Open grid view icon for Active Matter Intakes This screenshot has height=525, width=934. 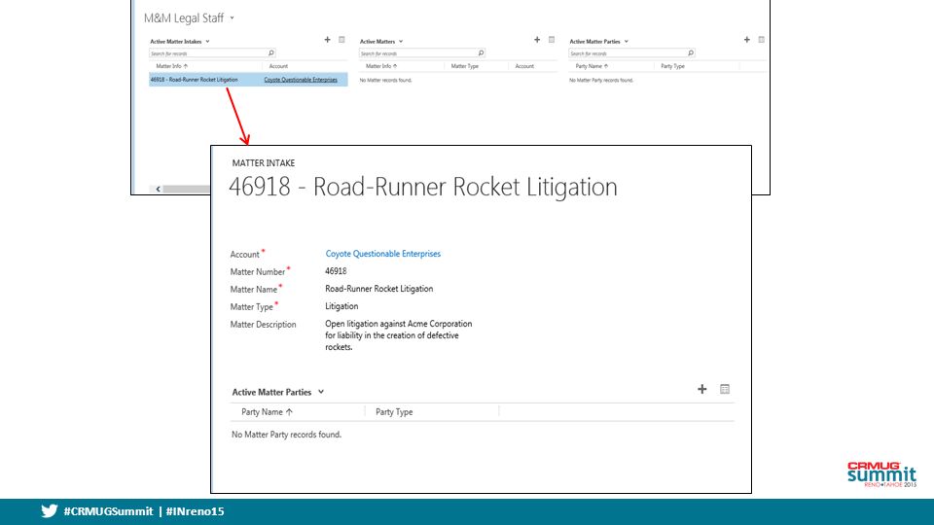tap(341, 40)
